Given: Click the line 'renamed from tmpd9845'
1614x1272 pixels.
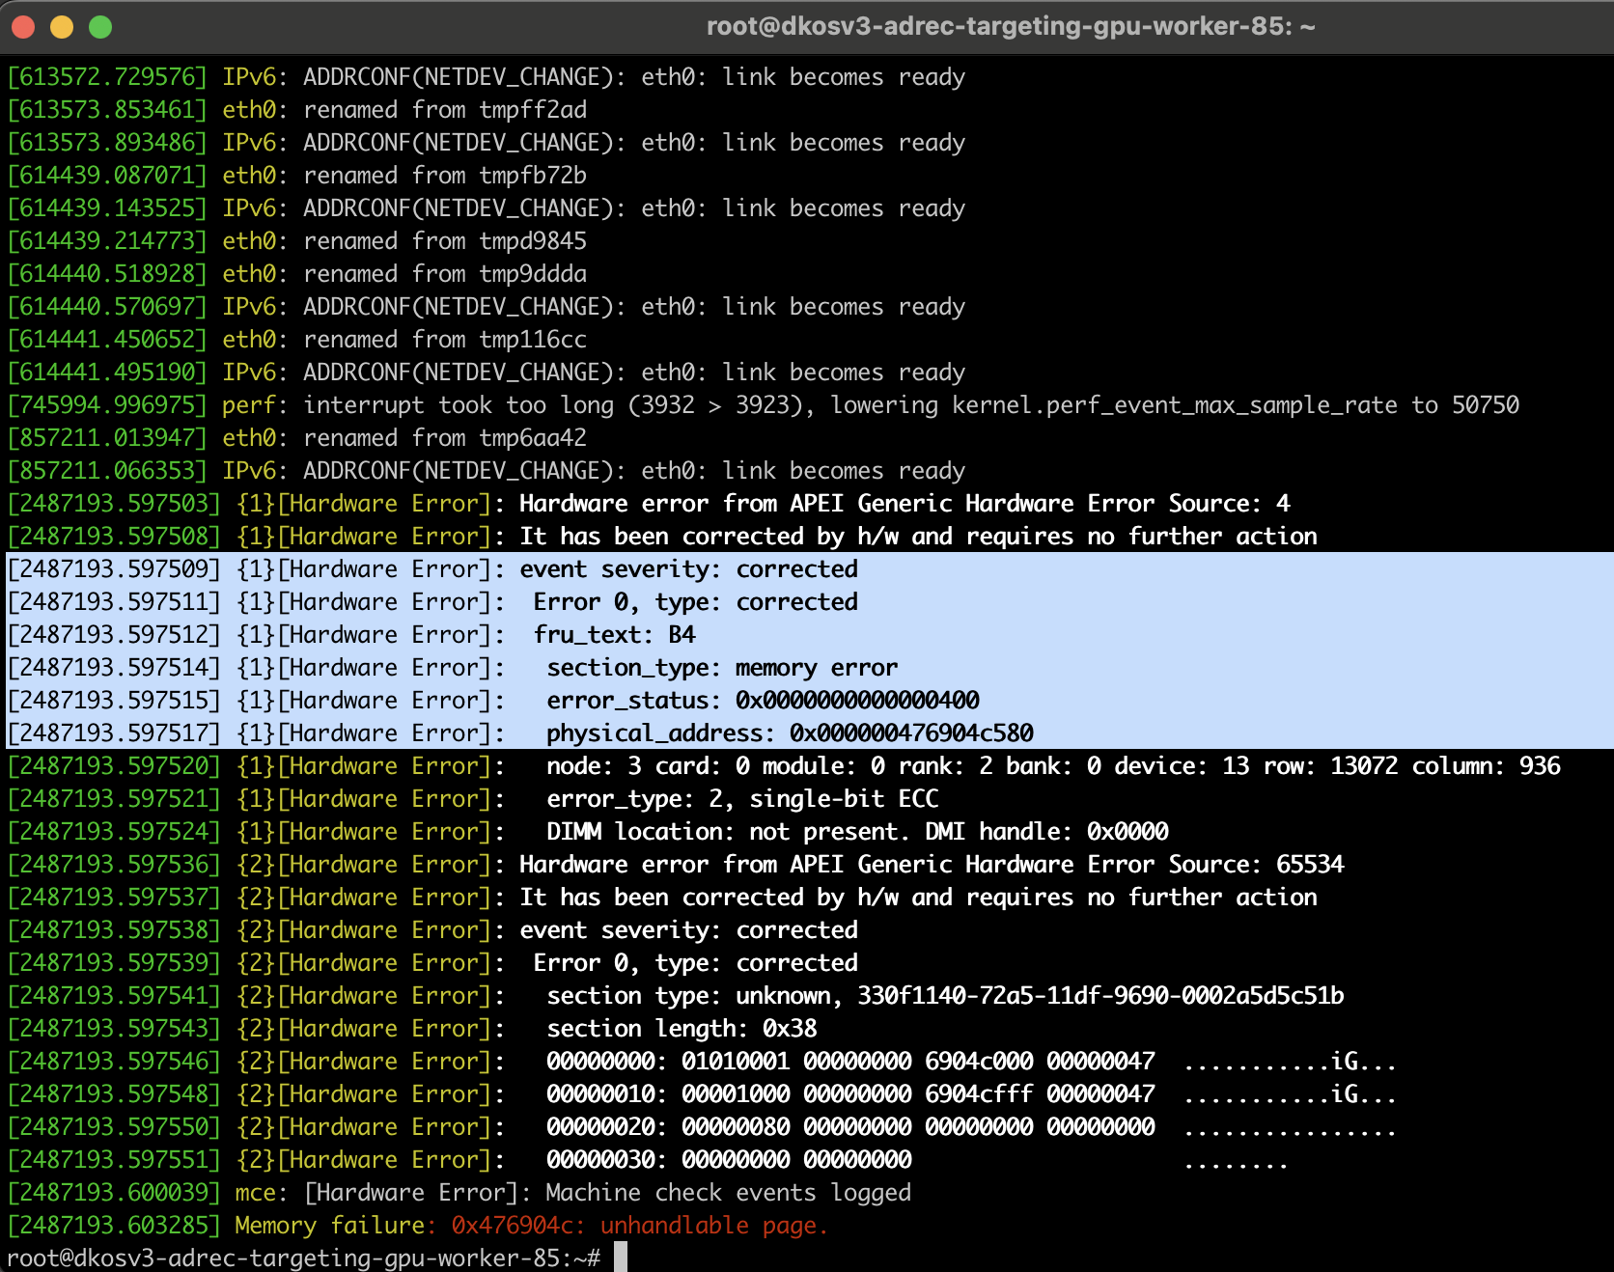Looking at the screenshot, I should (297, 241).
